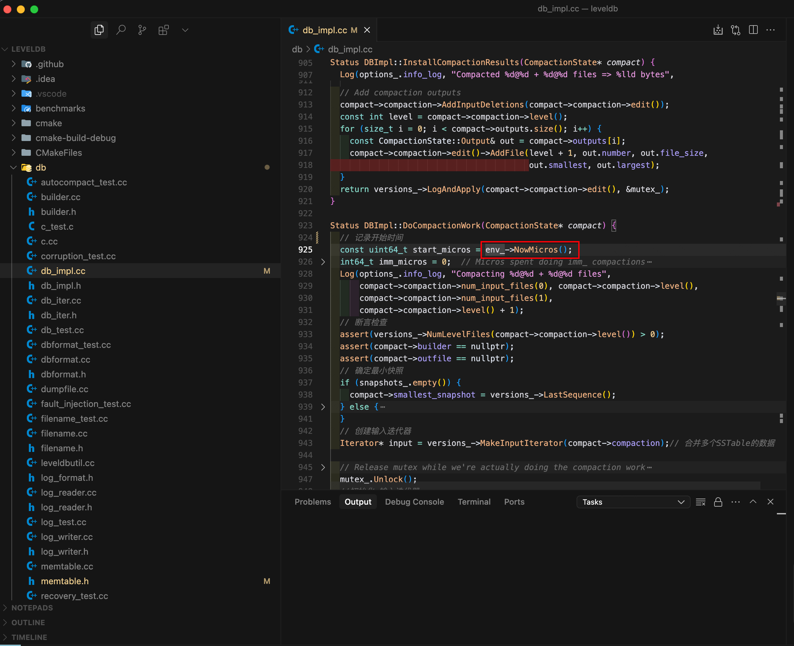
Task: Expand the OUTLINE section
Action: tap(28, 622)
